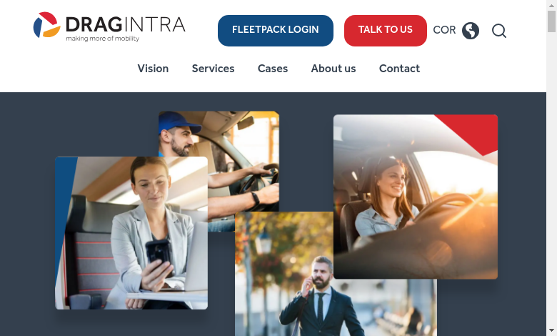Click the page's vertical scrollbar thumb
557x336 pixels.
[551, 21]
